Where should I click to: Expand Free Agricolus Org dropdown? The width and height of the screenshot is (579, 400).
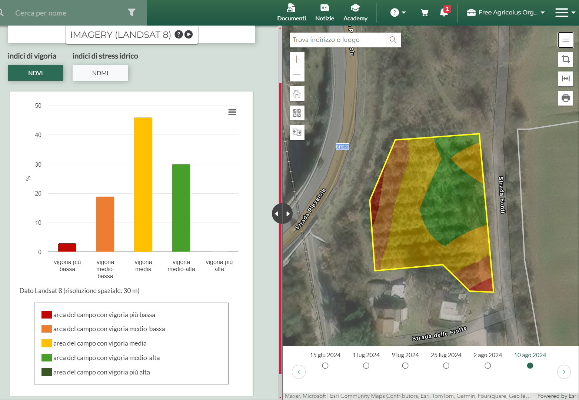tap(506, 13)
